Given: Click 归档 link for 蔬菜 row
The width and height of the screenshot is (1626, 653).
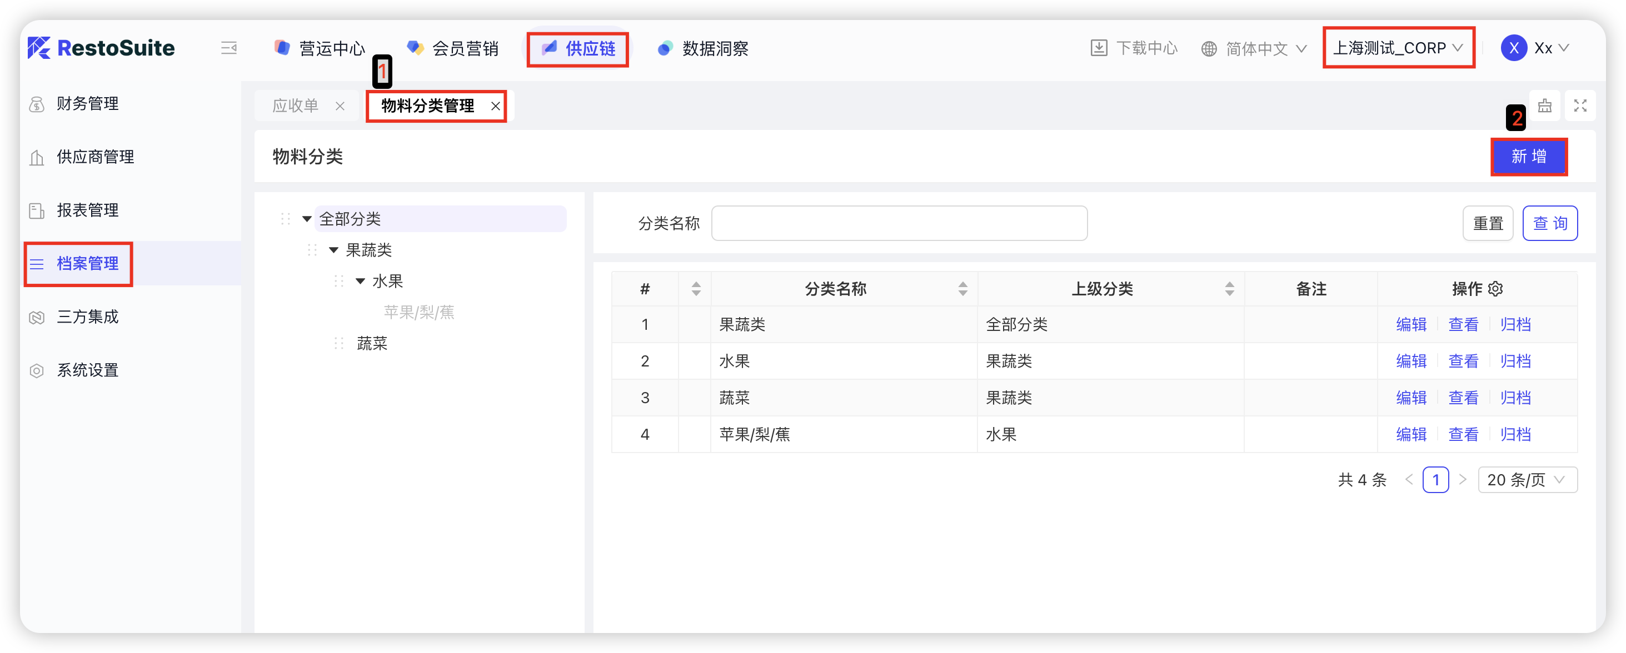Looking at the screenshot, I should 1515,398.
